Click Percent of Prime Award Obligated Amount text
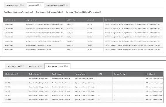 coord(84,12)
